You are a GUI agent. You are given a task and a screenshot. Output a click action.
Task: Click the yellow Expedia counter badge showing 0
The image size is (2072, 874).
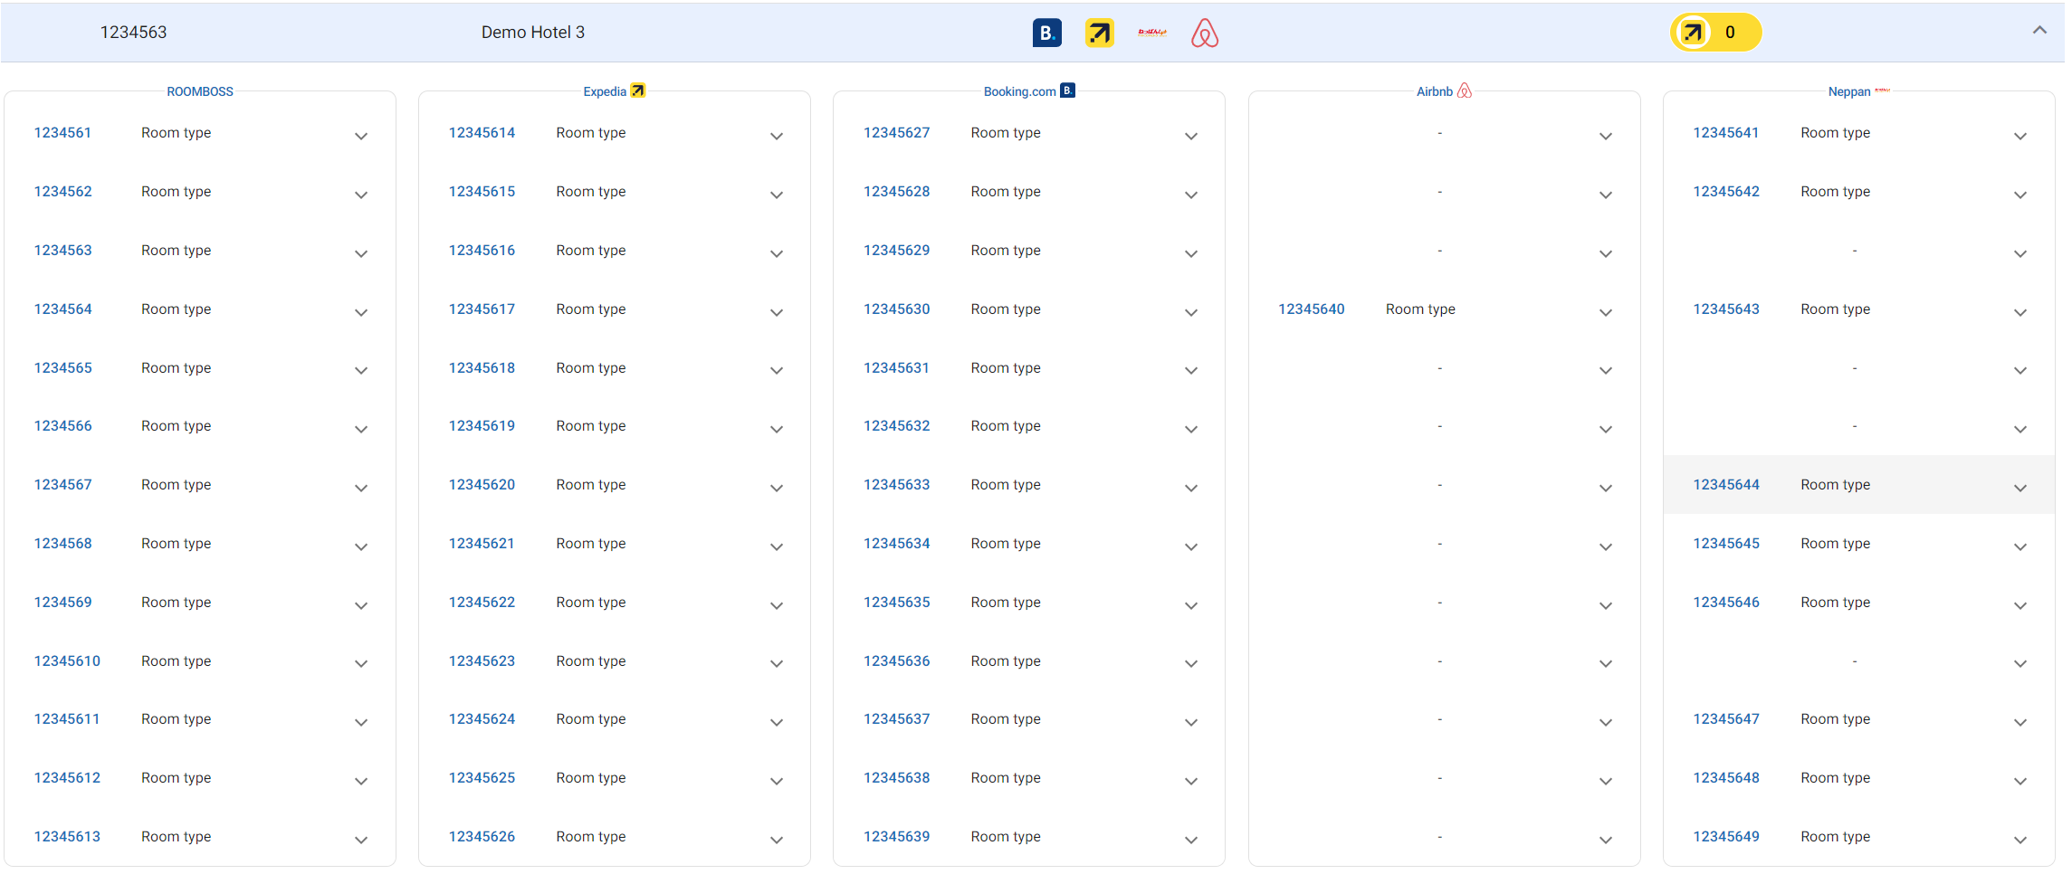[1714, 33]
